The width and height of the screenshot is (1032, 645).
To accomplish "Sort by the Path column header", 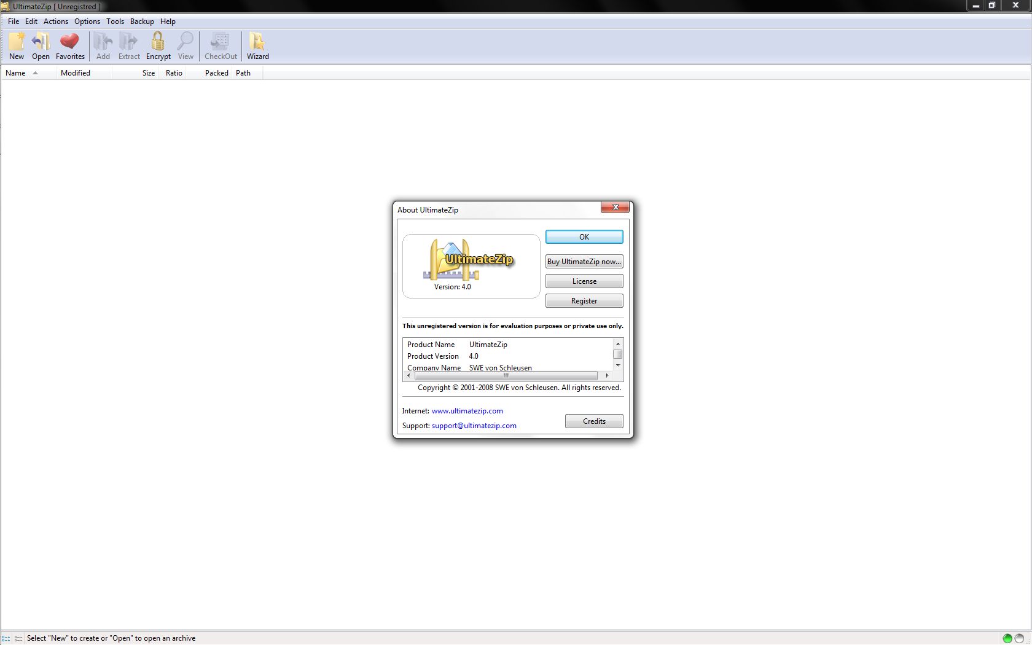I will tap(247, 73).
